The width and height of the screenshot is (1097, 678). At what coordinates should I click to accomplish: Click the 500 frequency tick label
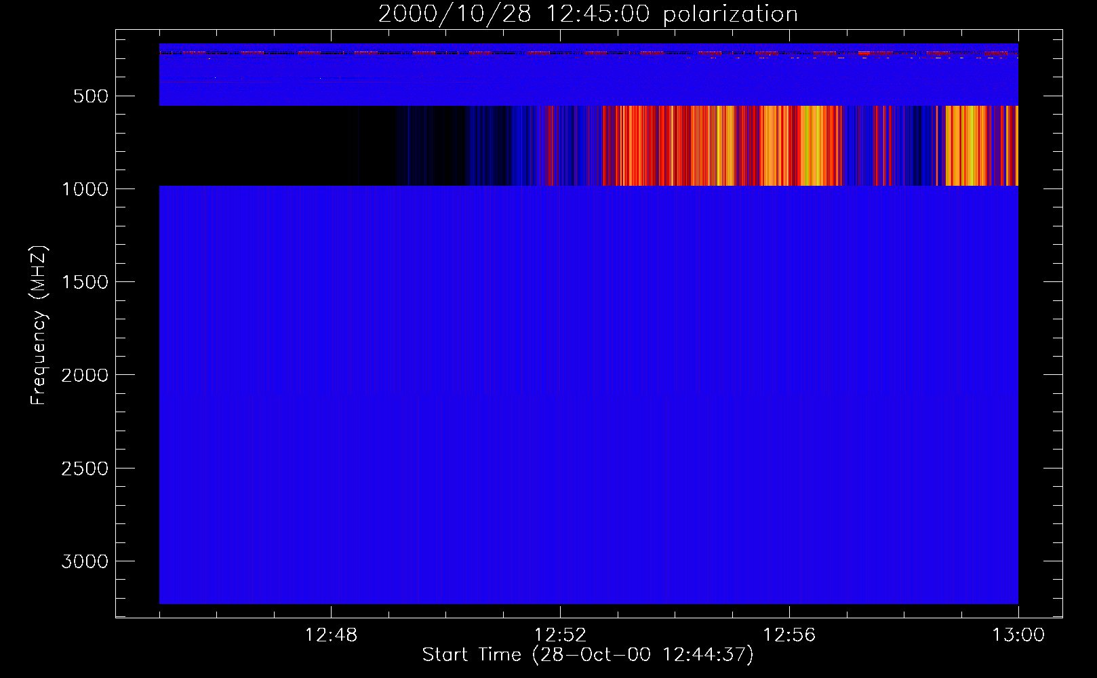point(91,96)
